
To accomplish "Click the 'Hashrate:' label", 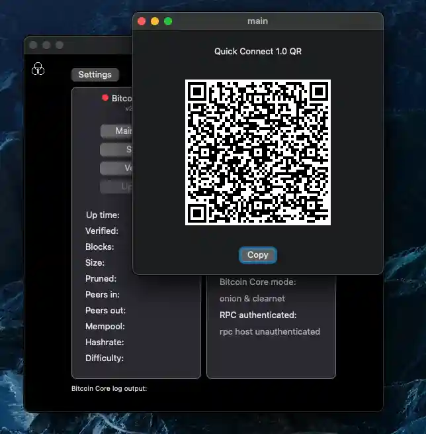I will coord(105,343).
